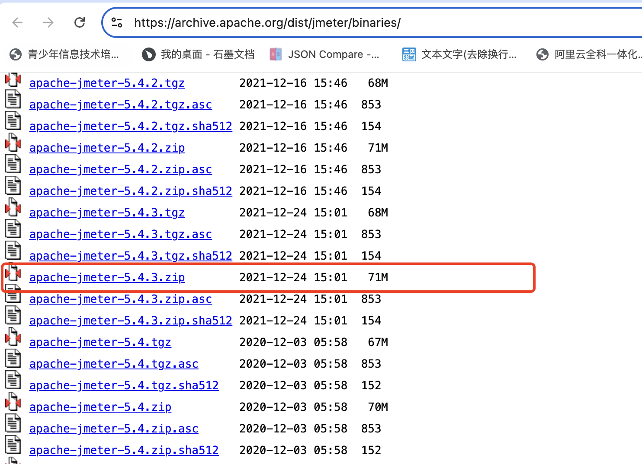This screenshot has width=642, height=464.
Task: Select the date in apache-jmeter-5.4.tgz row
Action: [293, 342]
